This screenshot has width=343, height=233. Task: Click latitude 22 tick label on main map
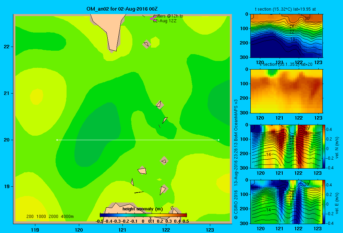pyautogui.click(x=7, y=47)
